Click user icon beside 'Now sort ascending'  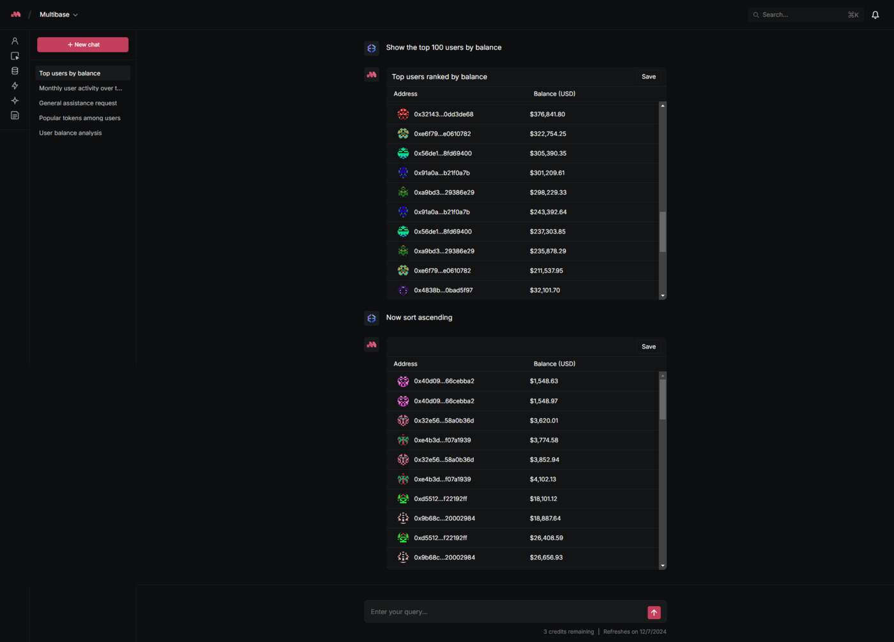(372, 318)
